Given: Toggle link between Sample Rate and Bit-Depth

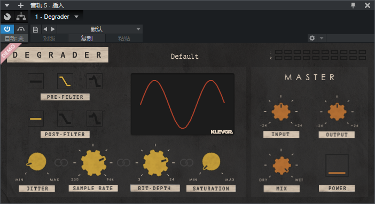Looking at the screenshot, I should 123,163.
